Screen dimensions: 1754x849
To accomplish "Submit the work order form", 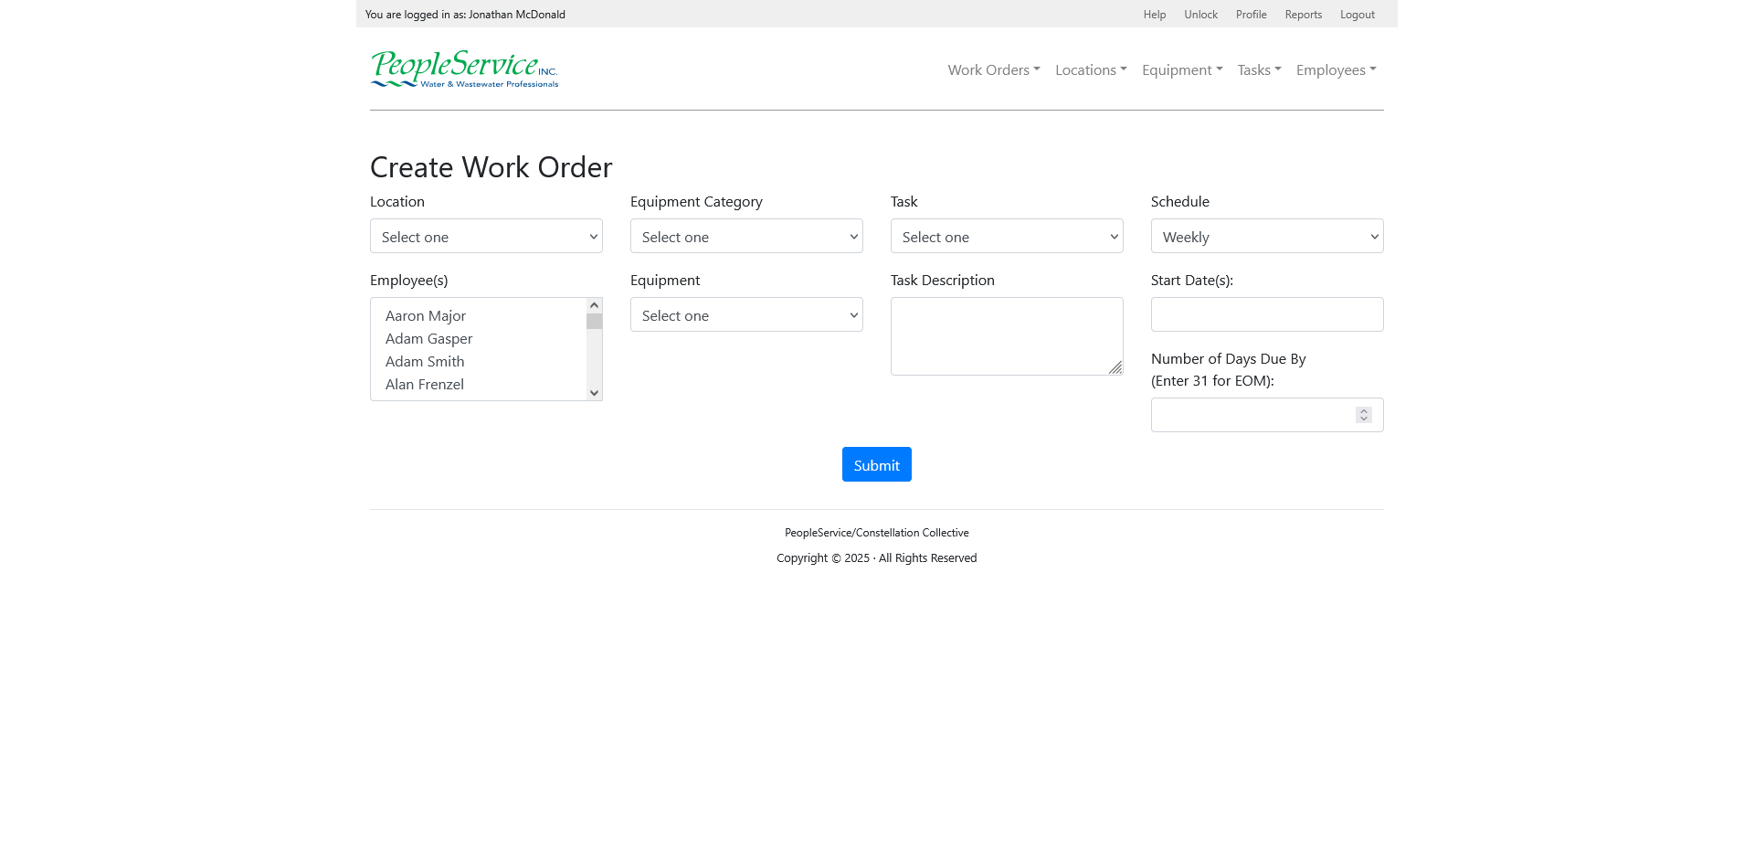I will point(877,465).
